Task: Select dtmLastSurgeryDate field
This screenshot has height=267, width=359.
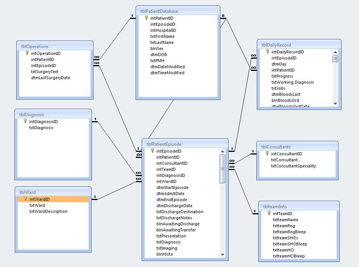Action: [x=51, y=78]
